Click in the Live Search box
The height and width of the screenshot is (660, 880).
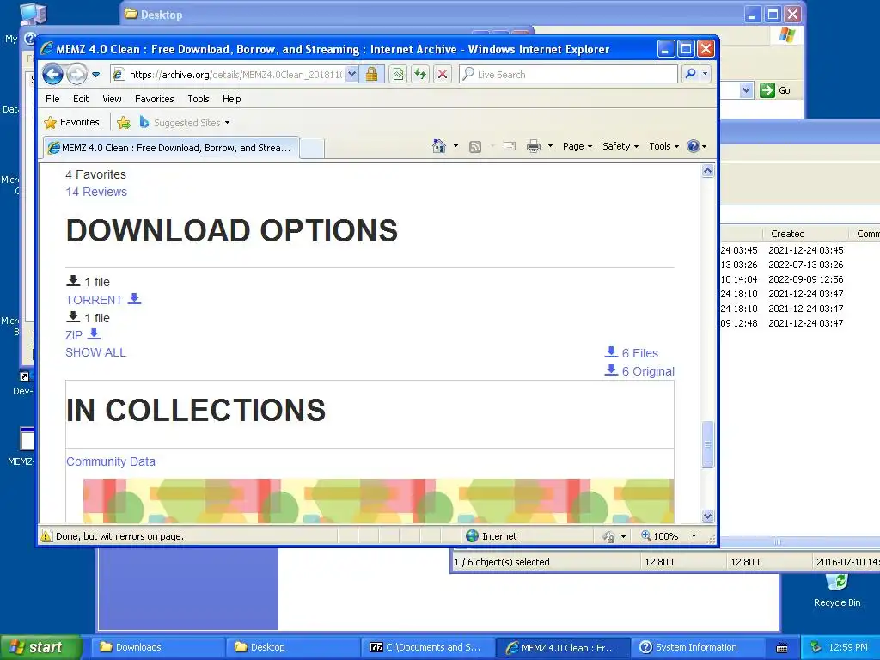[569, 75]
